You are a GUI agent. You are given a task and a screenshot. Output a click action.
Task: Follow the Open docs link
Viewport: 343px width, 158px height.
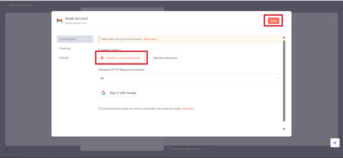[x=150, y=39]
